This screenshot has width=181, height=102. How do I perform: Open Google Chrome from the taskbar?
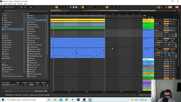[x=67, y=99]
